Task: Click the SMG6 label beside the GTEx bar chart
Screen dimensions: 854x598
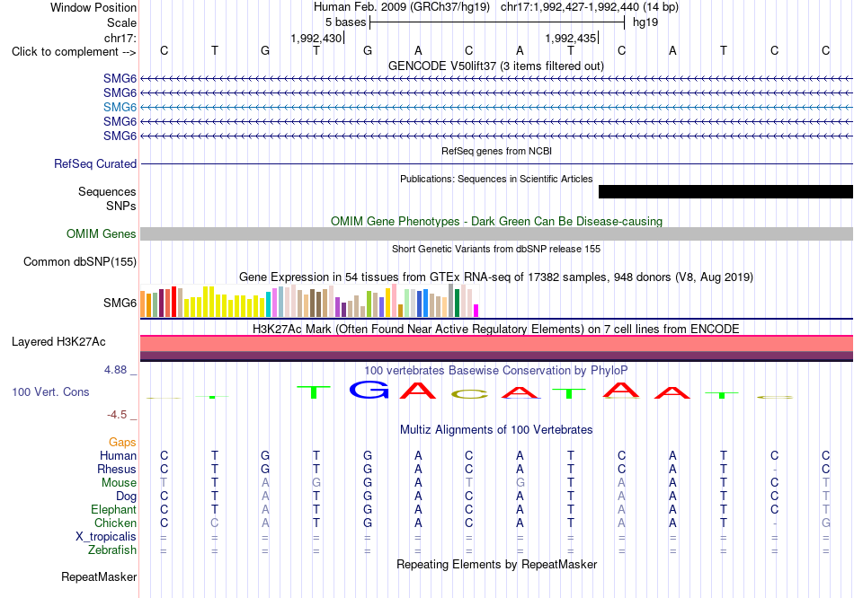Action: (120, 303)
